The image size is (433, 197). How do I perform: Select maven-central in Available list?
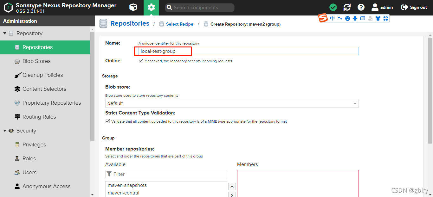click(166, 193)
